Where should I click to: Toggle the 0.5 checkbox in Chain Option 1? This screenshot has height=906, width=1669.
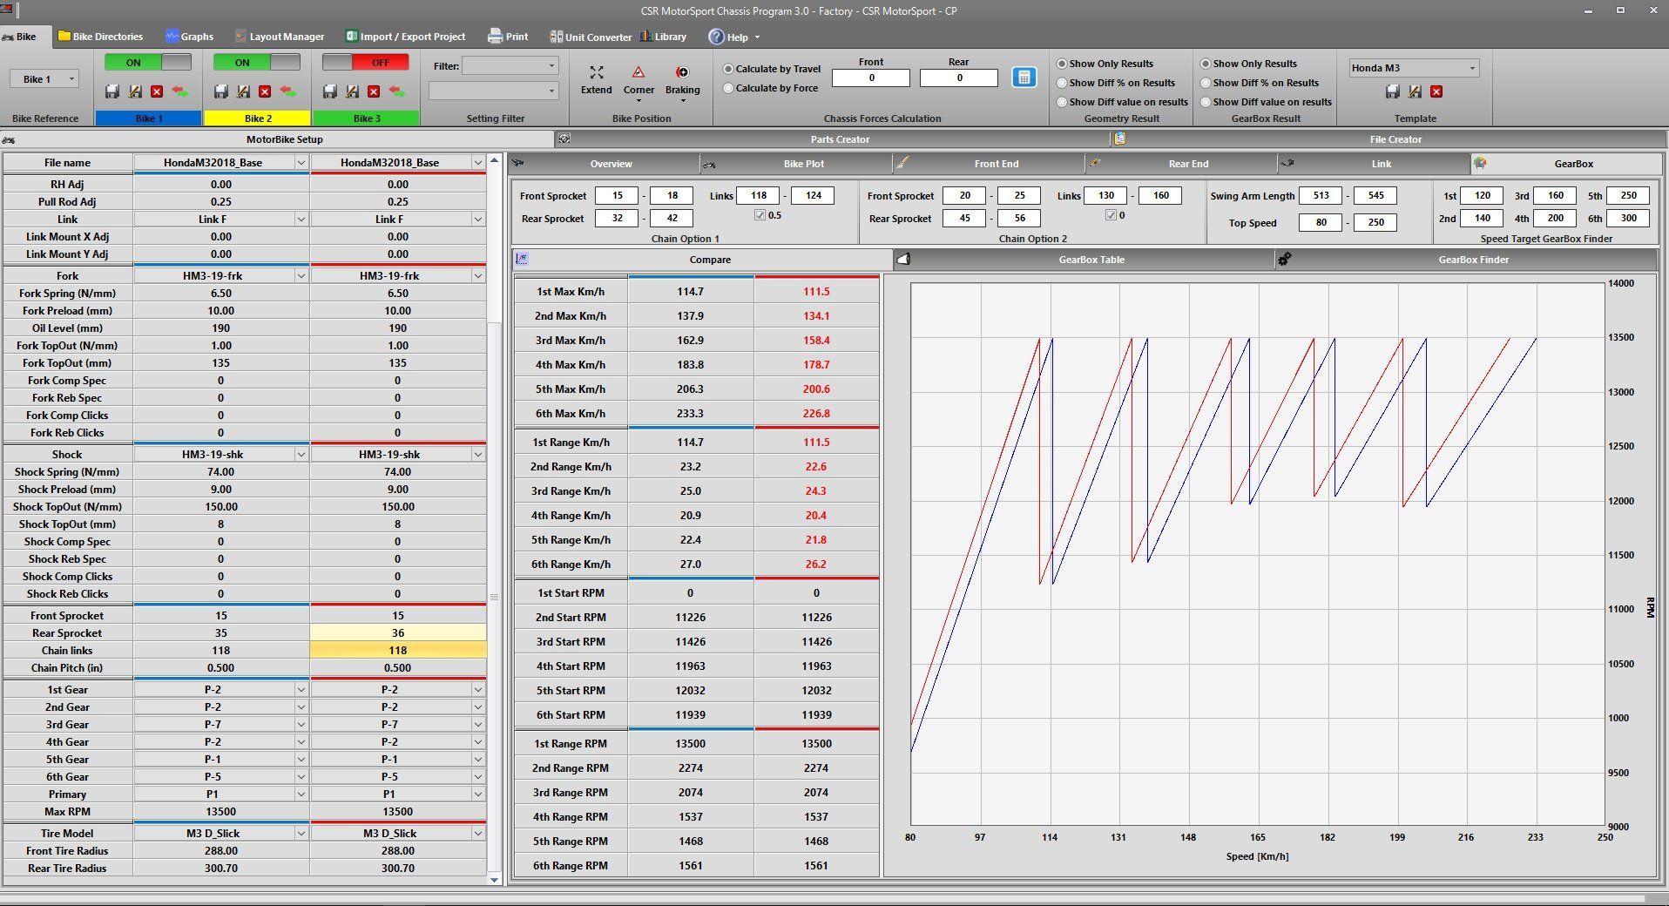(x=760, y=215)
